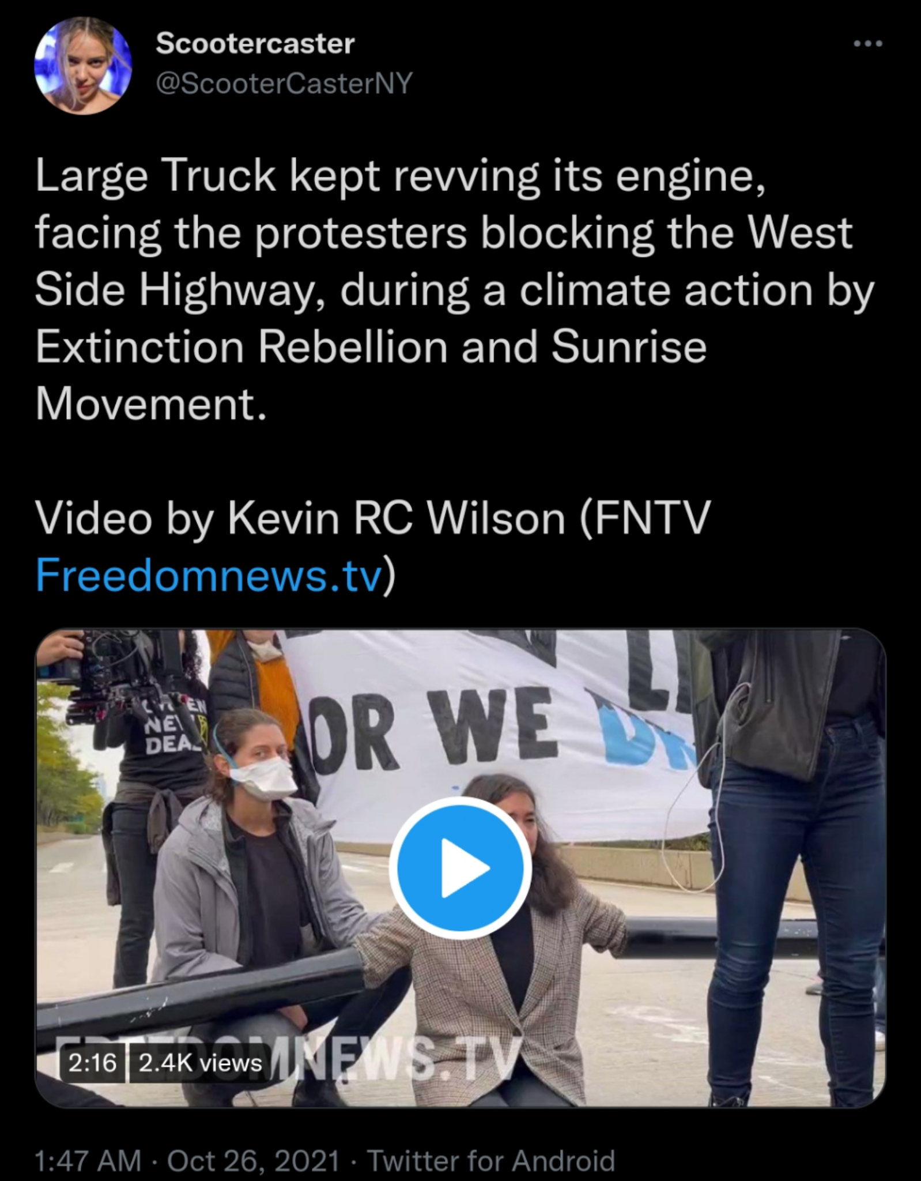Open the 1:47 AM tweet timestamp
The image size is (921, 1181).
[x=88, y=1160]
